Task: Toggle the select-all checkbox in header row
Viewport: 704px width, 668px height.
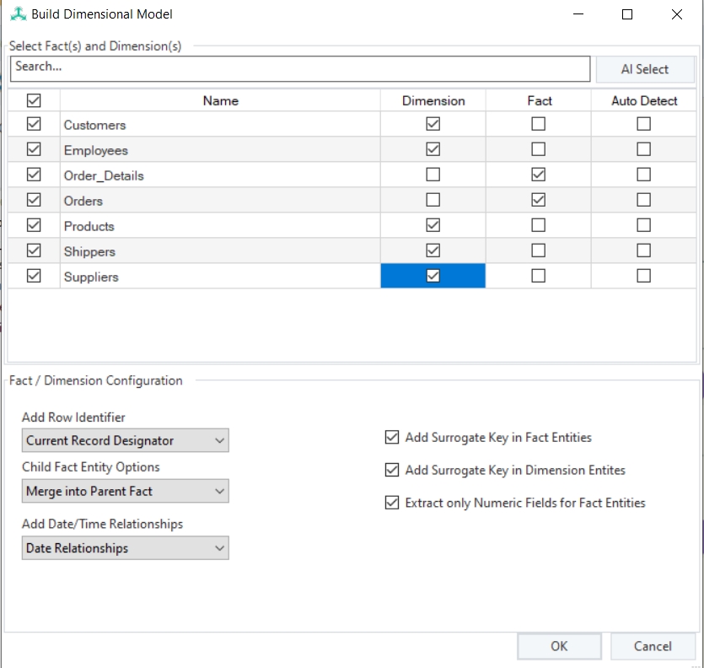Action: pyautogui.click(x=34, y=100)
